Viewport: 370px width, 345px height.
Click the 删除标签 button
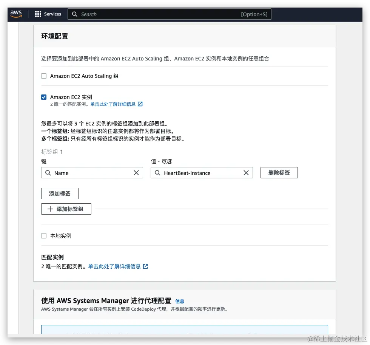[279, 173]
